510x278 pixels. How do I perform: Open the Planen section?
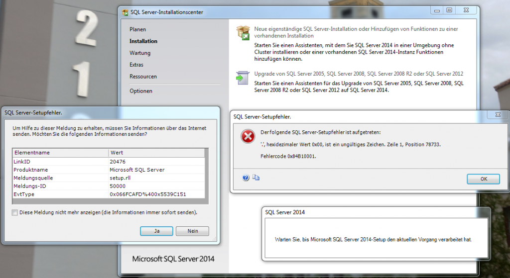(137, 29)
